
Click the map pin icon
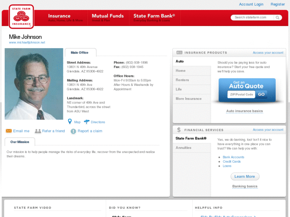pyautogui.click(x=70, y=121)
